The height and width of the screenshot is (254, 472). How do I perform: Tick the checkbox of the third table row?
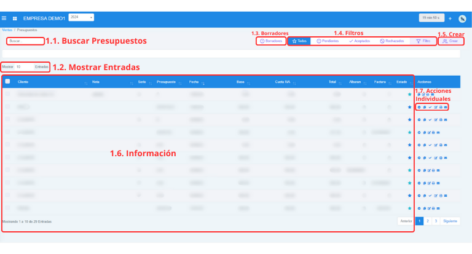[7, 119]
